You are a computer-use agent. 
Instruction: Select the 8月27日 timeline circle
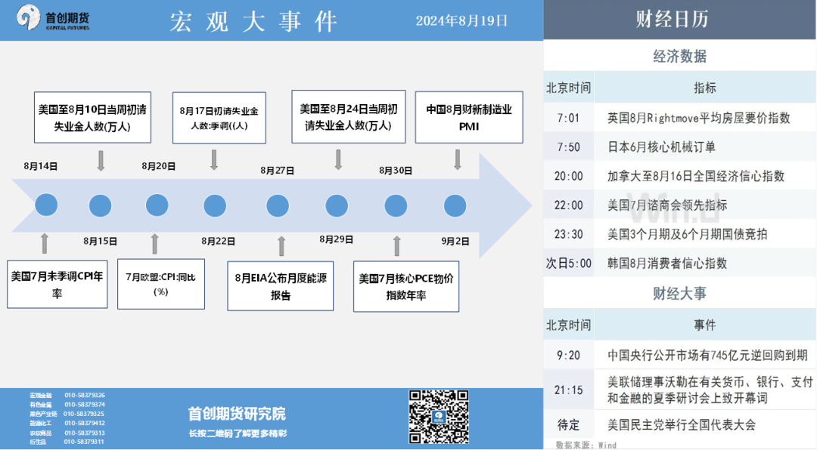pyautogui.click(x=278, y=205)
